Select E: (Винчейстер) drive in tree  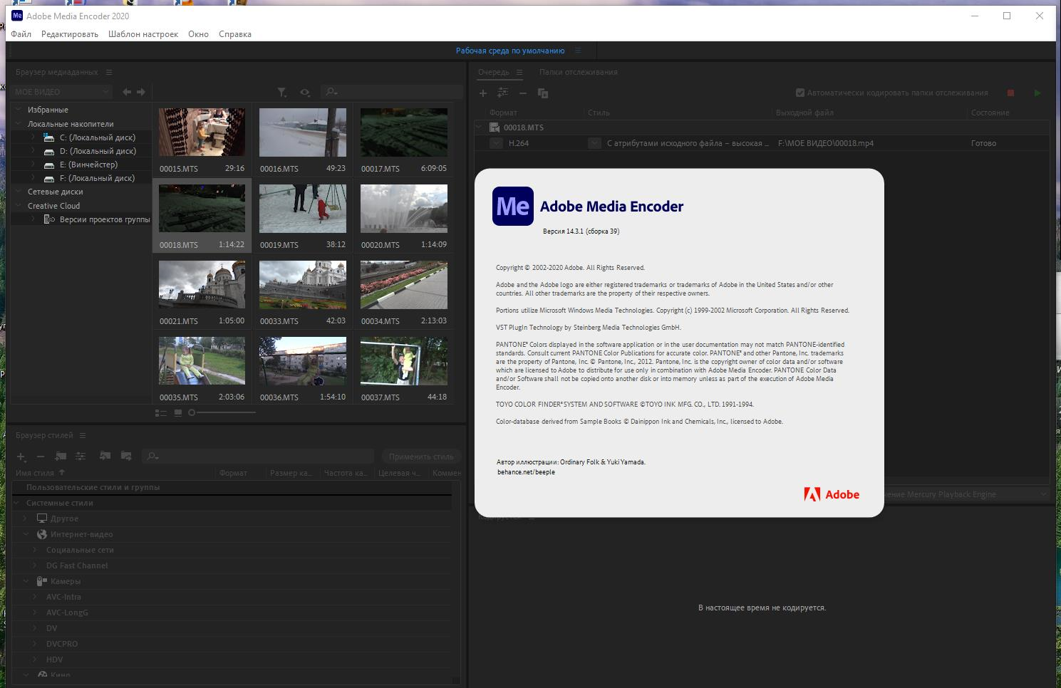point(88,165)
